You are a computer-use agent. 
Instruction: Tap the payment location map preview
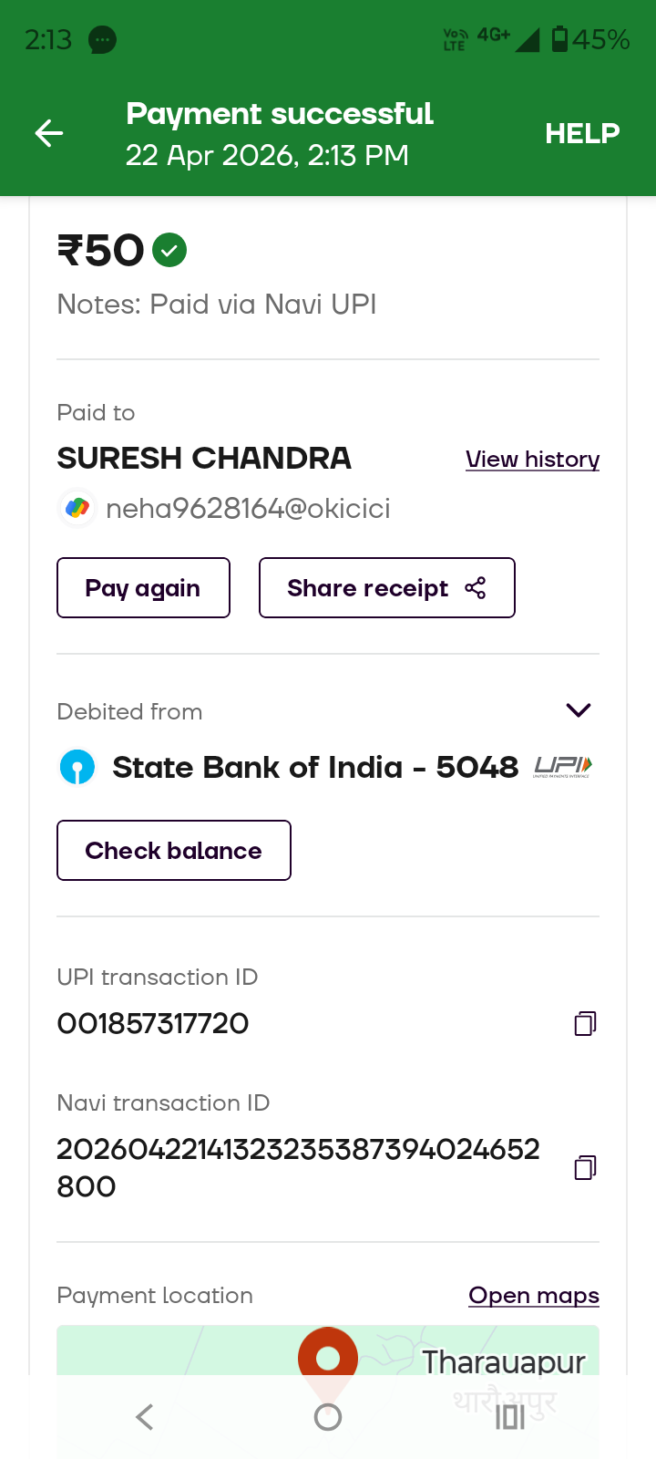coord(182,1351)
